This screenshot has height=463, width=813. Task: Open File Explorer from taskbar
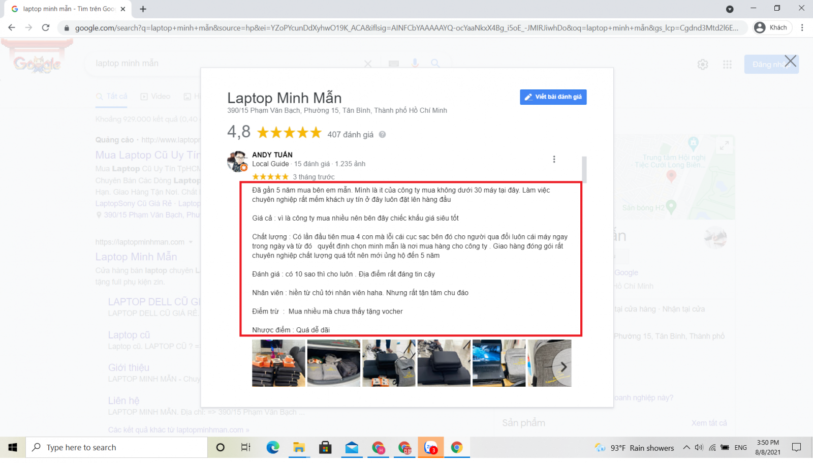pyautogui.click(x=299, y=447)
